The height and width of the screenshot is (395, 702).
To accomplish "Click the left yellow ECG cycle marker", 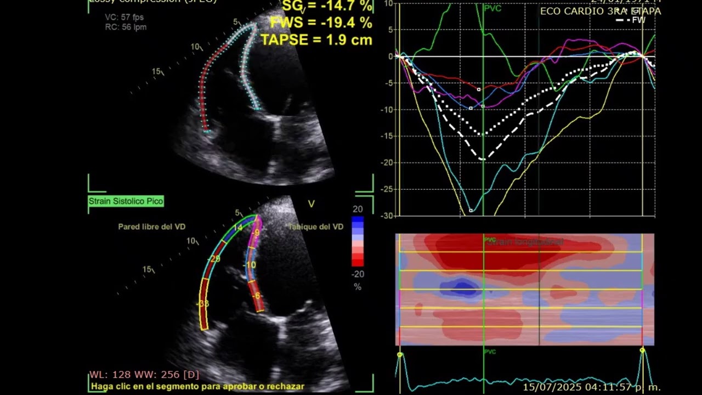I will coord(400,356).
